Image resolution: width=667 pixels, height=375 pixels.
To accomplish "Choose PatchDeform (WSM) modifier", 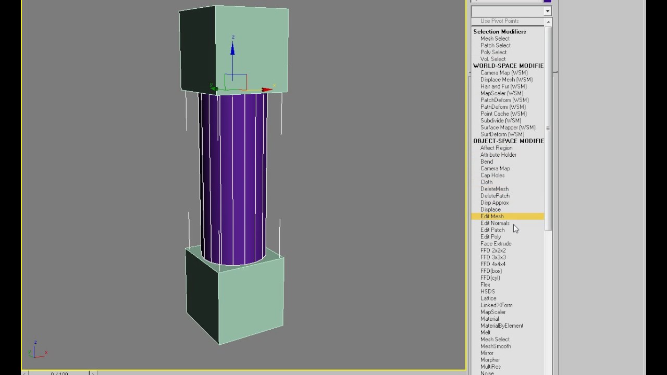I will point(504,100).
